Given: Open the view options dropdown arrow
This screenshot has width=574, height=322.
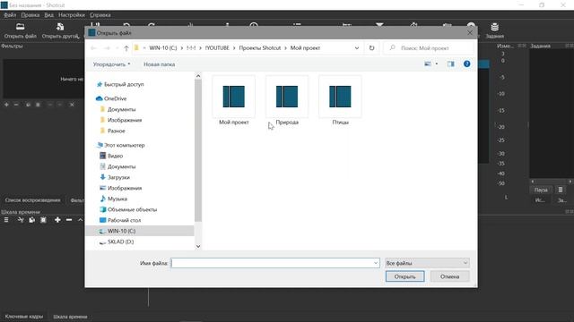Looking at the screenshot, I should pos(437,64).
